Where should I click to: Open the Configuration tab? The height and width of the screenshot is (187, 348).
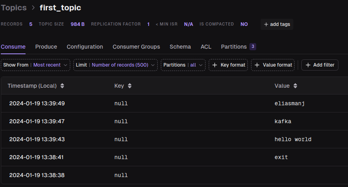(85, 47)
